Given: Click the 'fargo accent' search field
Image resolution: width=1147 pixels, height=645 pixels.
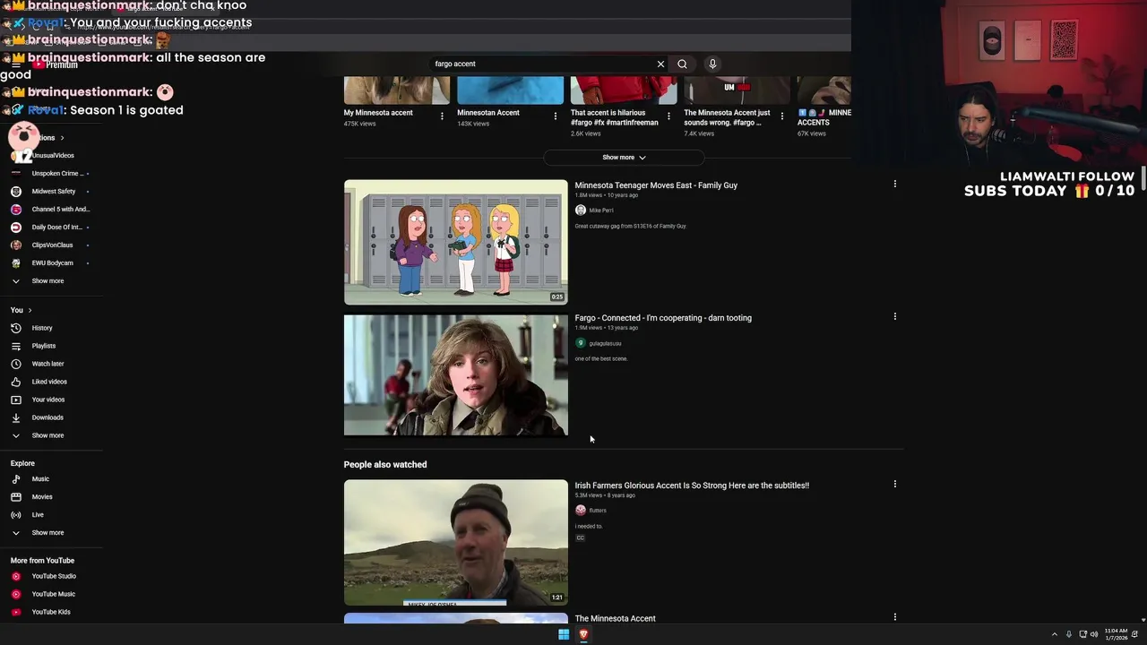Looking at the screenshot, I should pos(542,64).
